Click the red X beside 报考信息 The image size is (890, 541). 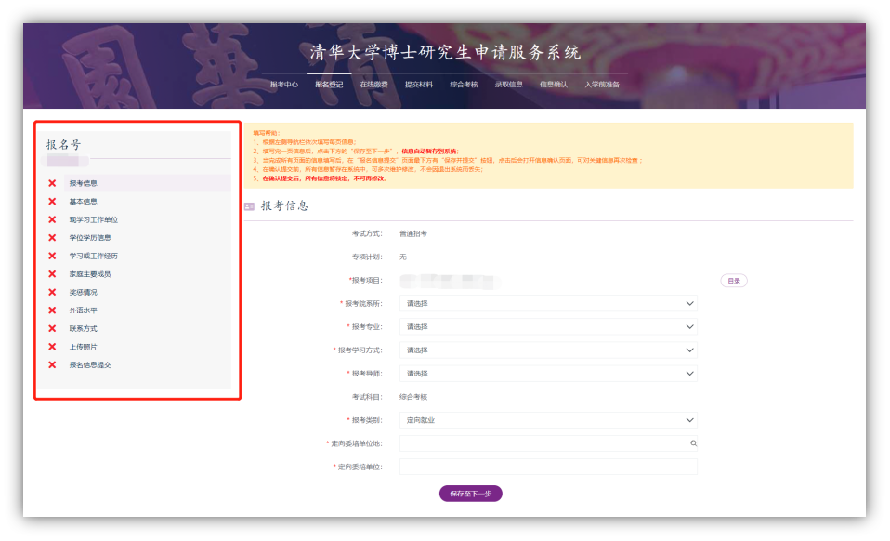(x=52, y=183)
